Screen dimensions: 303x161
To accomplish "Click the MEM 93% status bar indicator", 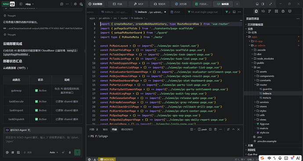I will click(x=107, y=159).
